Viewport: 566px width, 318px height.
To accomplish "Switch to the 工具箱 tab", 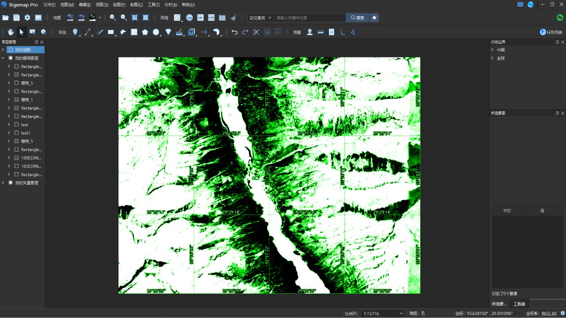I will 519,303.
